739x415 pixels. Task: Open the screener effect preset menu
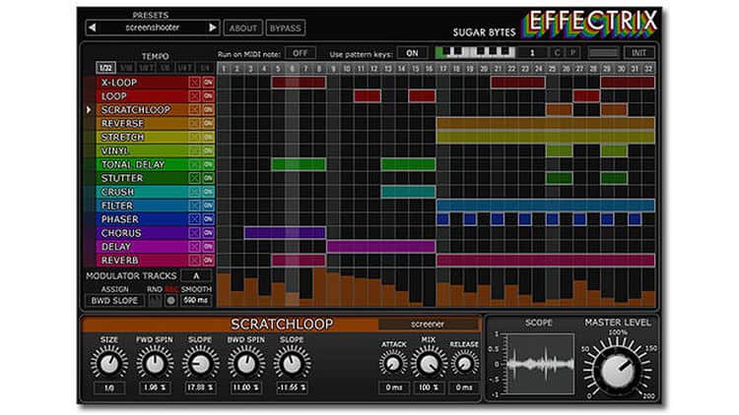coord(428,324)
